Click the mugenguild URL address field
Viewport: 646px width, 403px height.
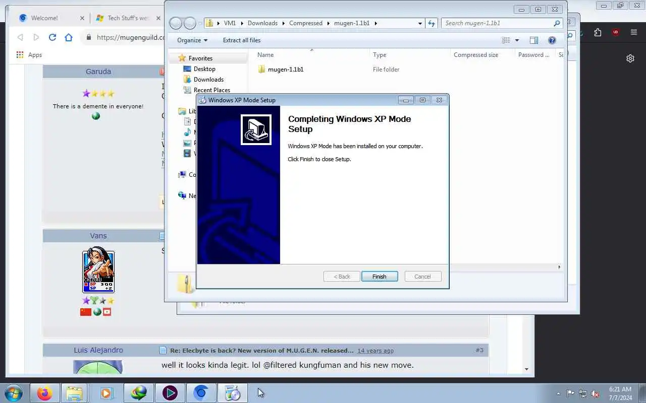tap(130, 37)
